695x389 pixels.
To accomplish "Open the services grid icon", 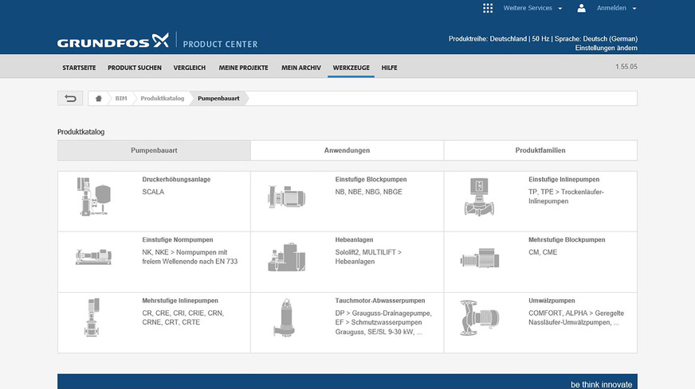I will 488,8.
